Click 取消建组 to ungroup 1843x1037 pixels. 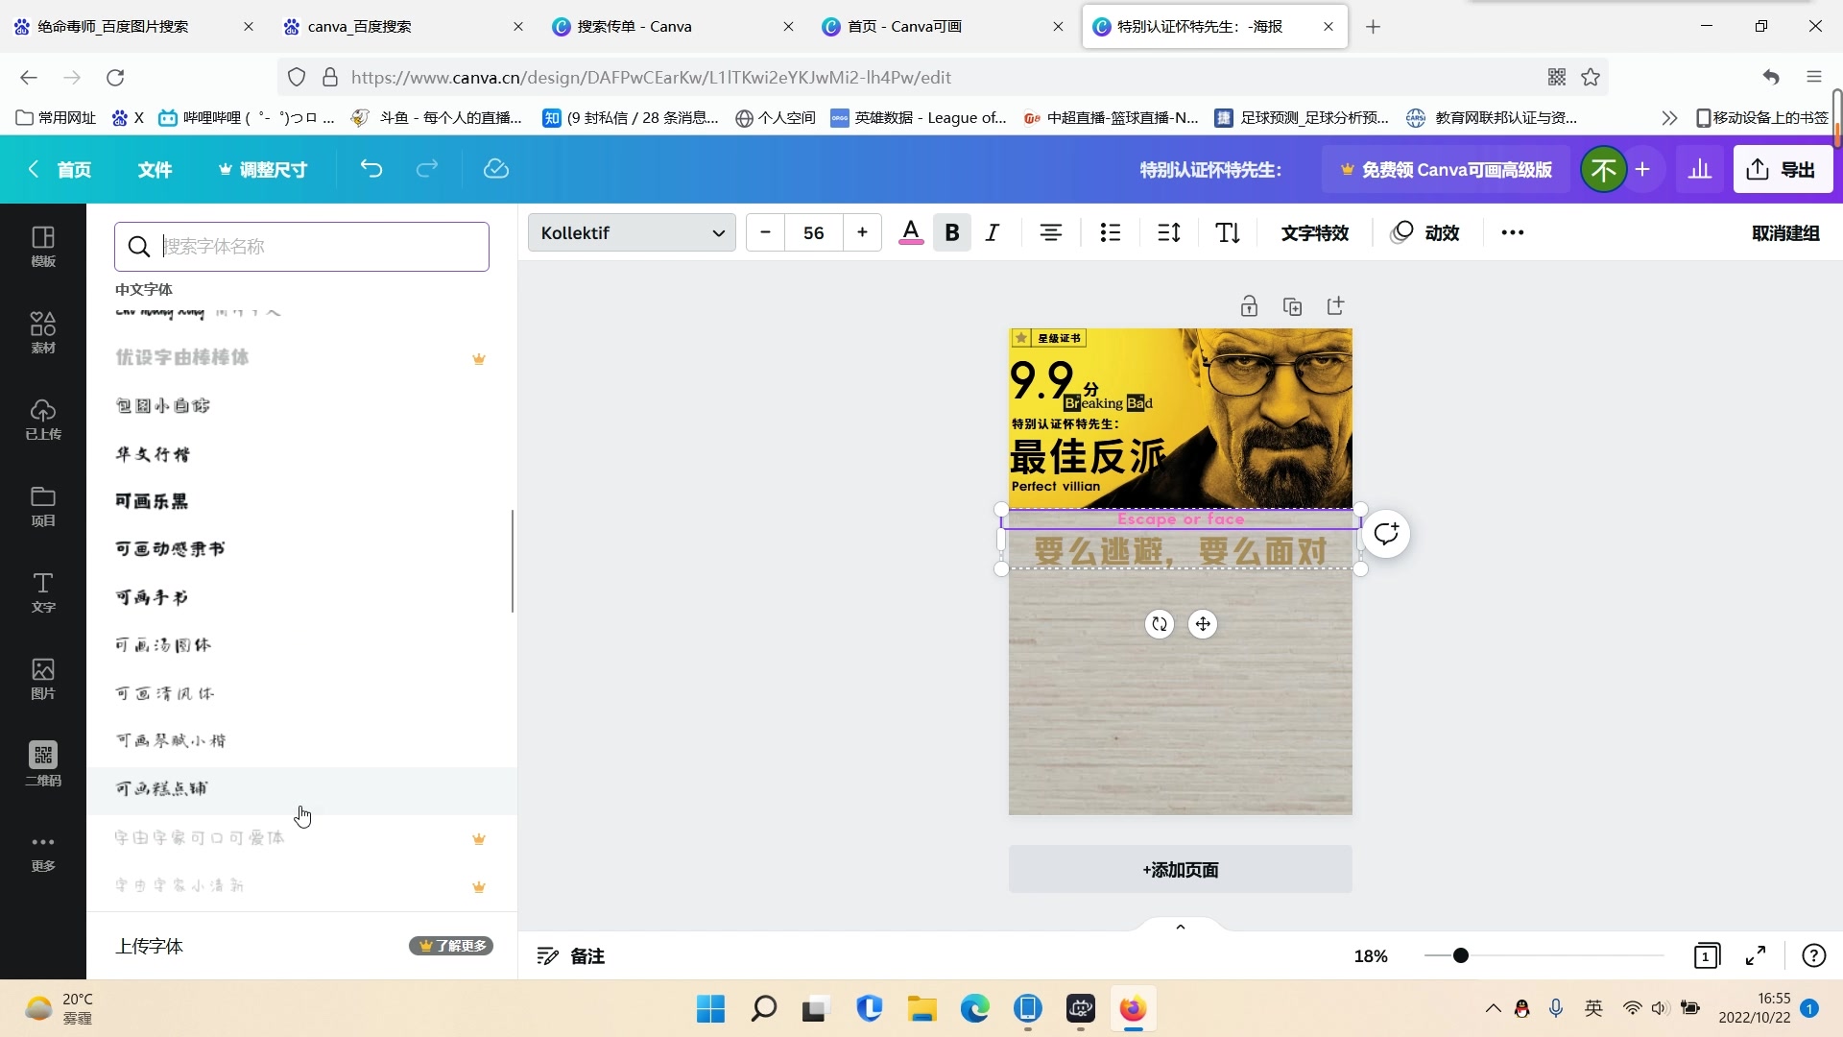point(1785,232)
